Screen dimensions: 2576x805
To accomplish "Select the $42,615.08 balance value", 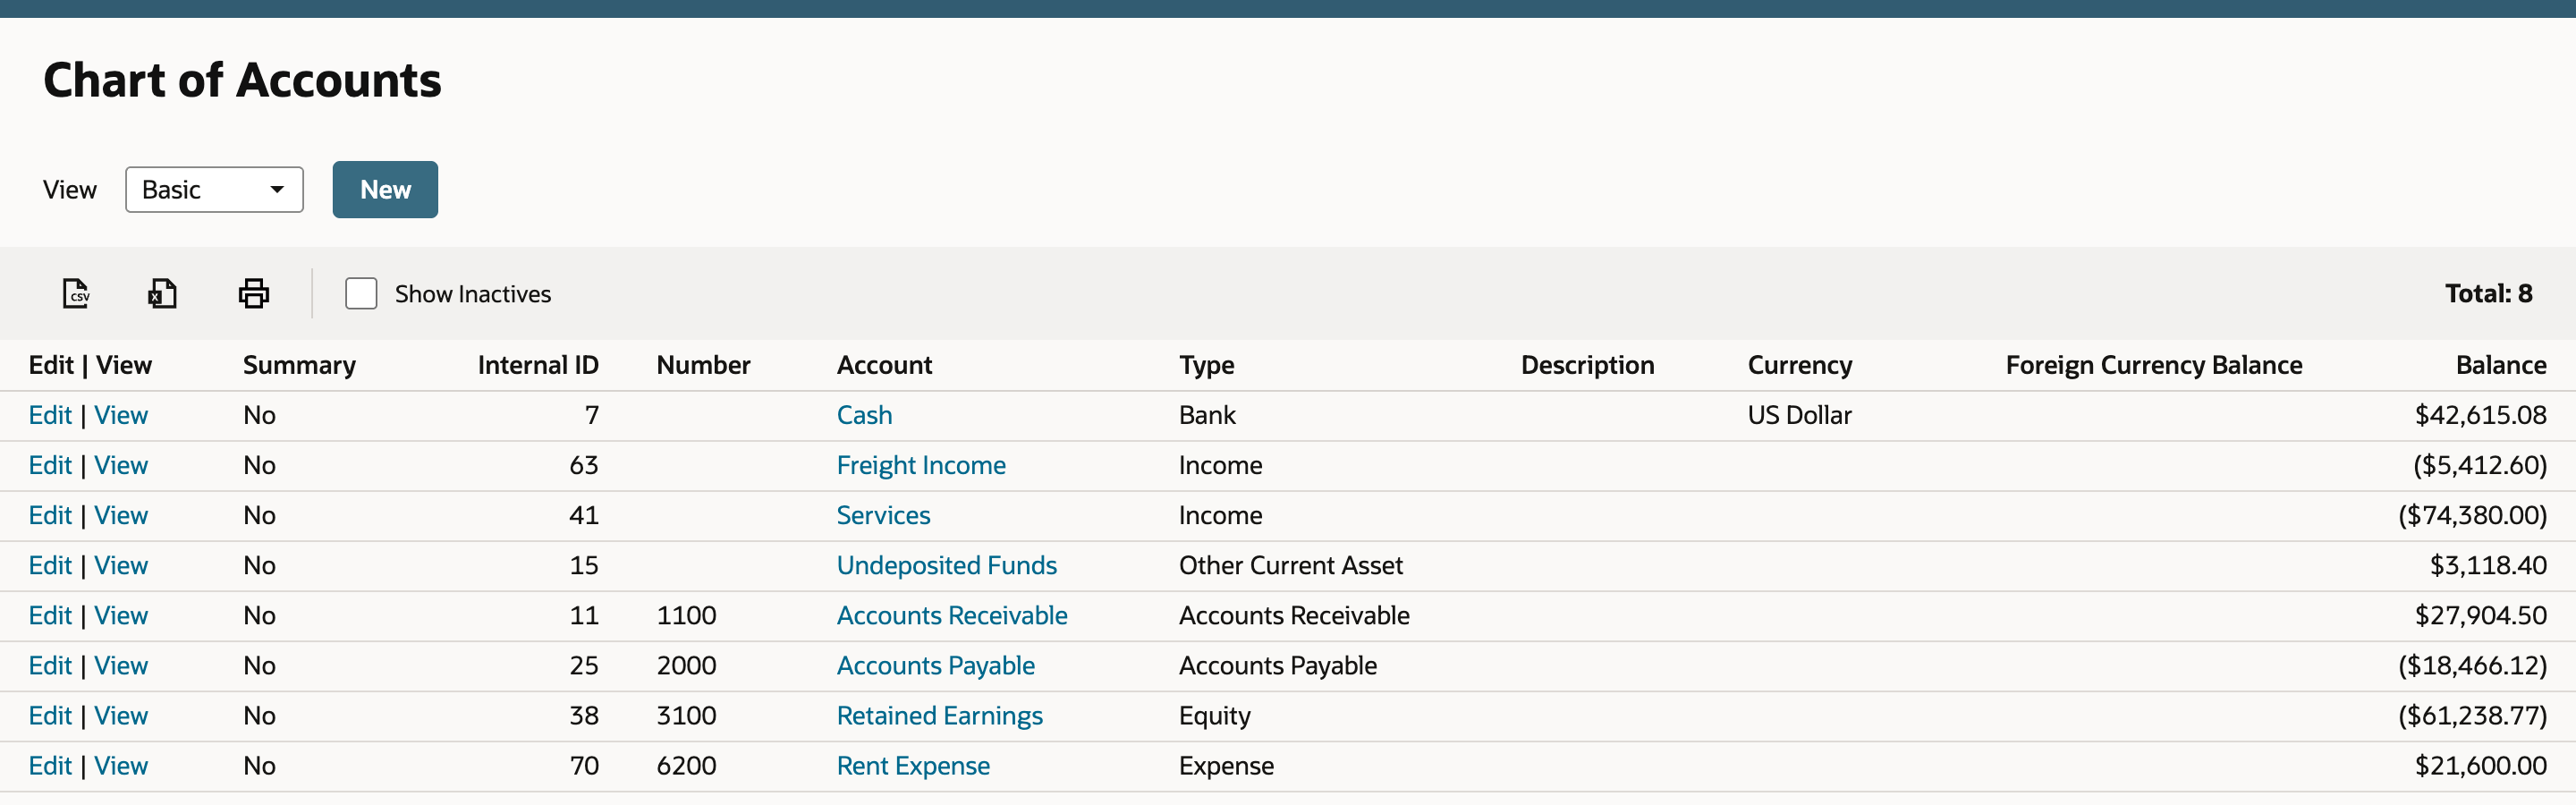I will [x=2480, y=415].
